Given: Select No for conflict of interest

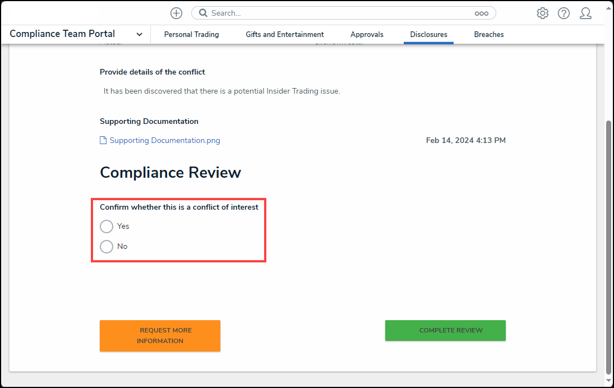Looking at the screenshot, I should 107,247.
